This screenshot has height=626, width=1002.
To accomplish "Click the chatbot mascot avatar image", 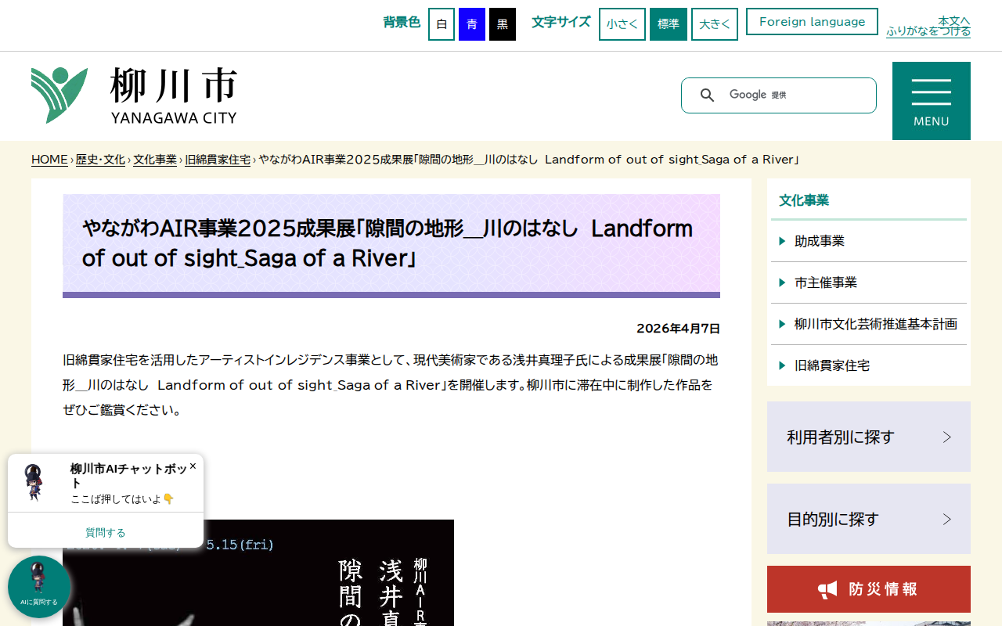I will (x=33, y=480).
